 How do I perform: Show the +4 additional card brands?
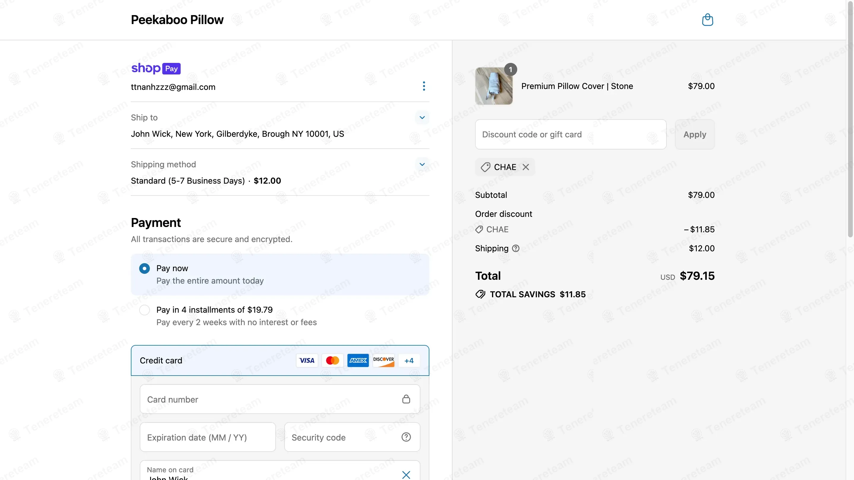(x=409, y=360)
